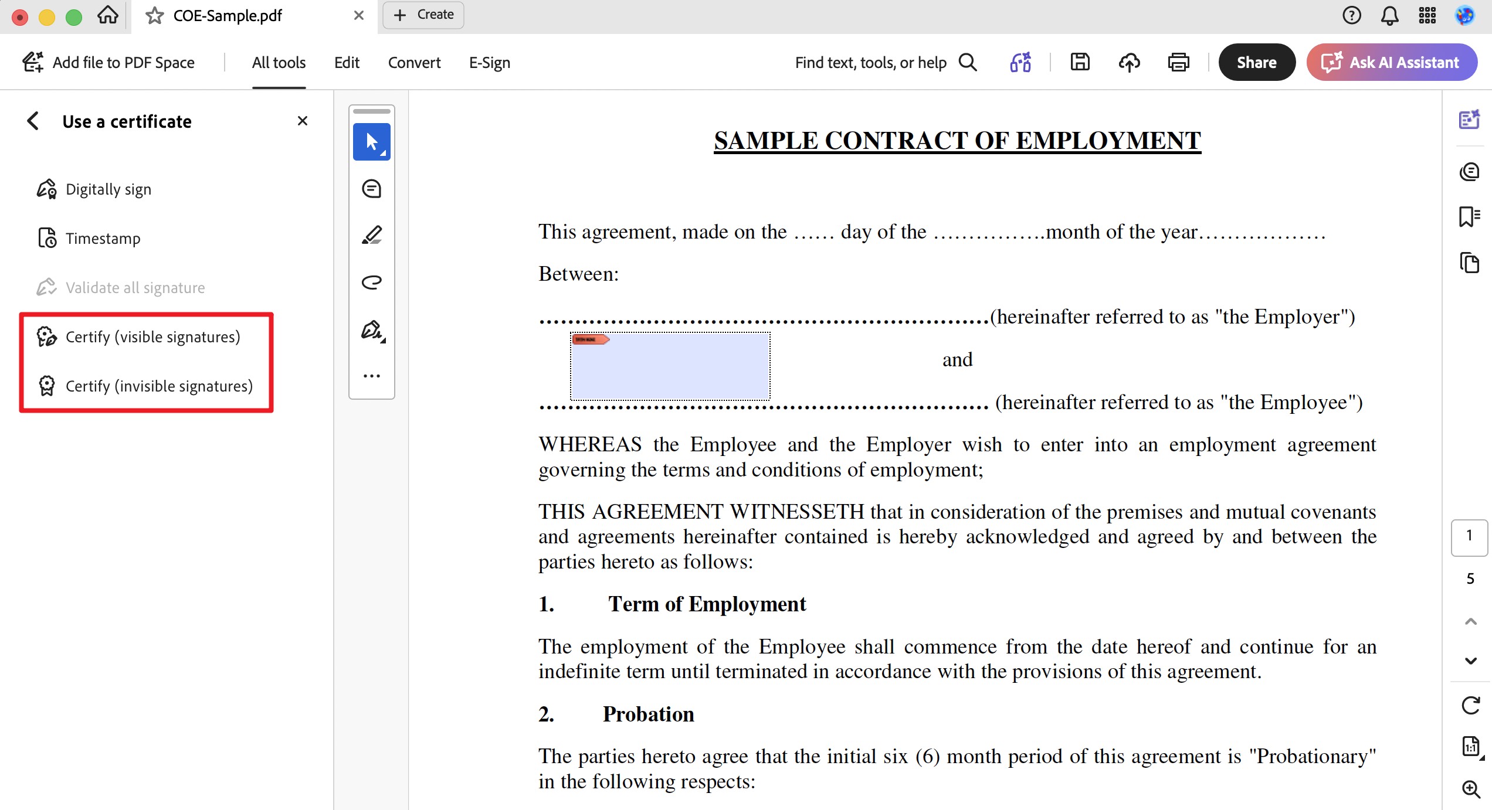Close the COE-Sample.pdf tab
The width and height of the screenshot is (1492, 810).
click(359, 15)
